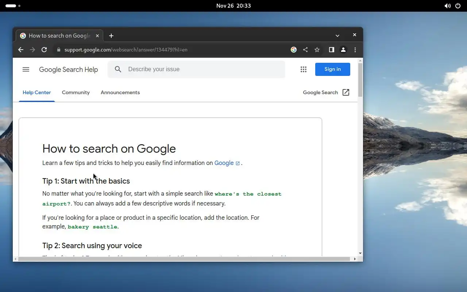
Task: Click the Google Search Help title
Action: pyautogui.click(x=69, y=69)
